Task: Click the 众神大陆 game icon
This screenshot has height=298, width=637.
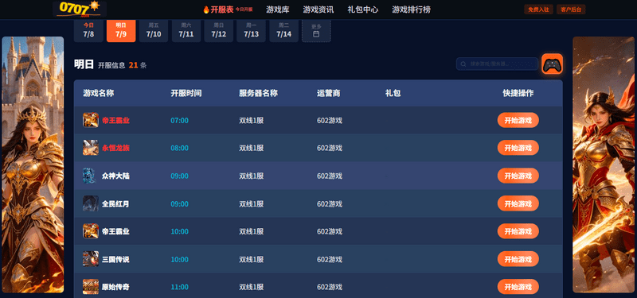Action: click(91, 176)
